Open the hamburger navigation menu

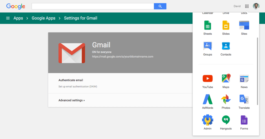8,18
